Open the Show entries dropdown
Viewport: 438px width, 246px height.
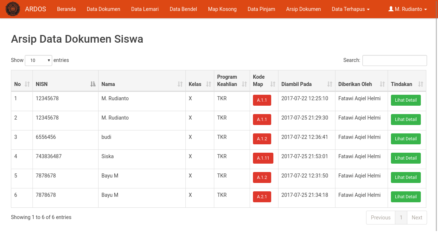coord(38,60)
